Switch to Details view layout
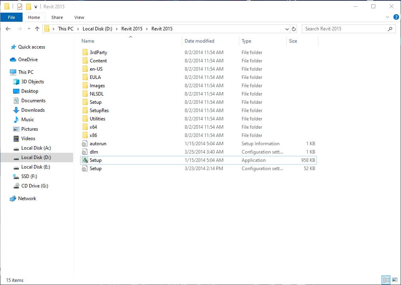401x285 pixels. click(386, 280)
